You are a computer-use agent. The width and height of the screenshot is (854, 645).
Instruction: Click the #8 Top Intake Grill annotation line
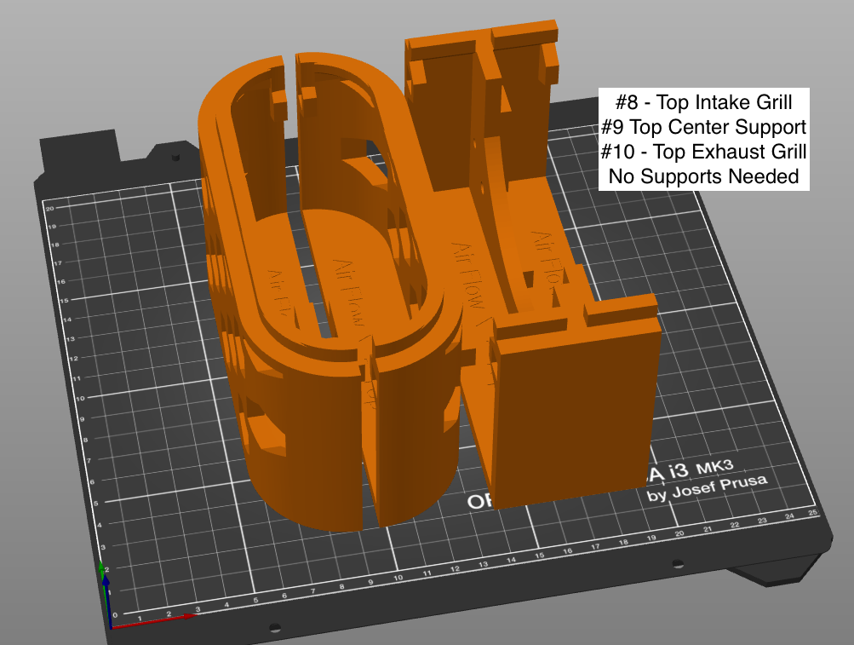click(704, 101)
